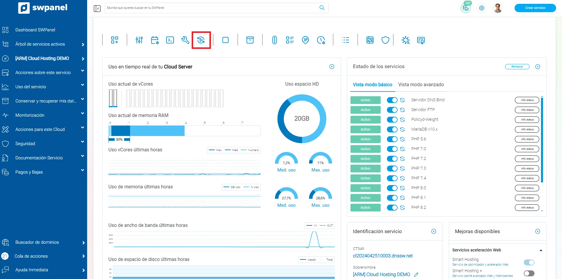This screenshot has width=562, height=279.
Task: Toggle off Servidor FTP service switch
Action: 392,110
